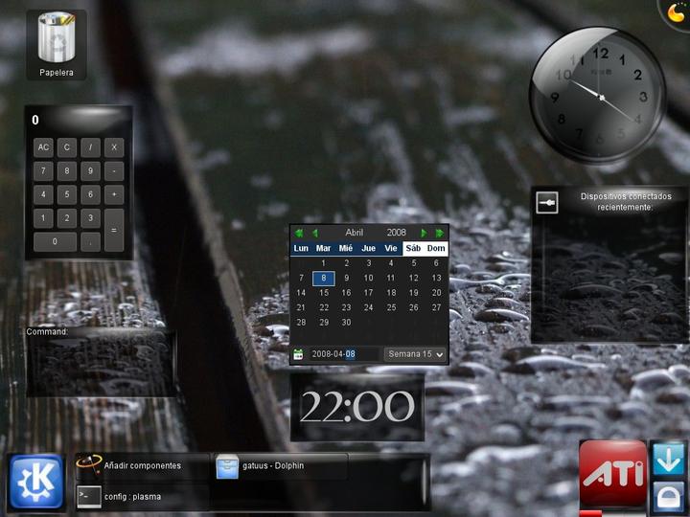
Task: Go to previous year in calendar
Action: 299,233
